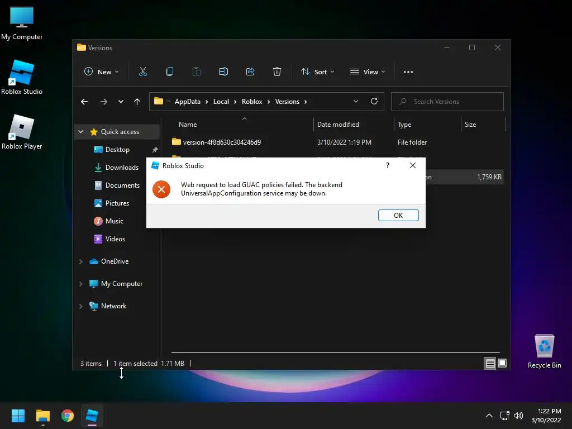
Task: Select OneDrive in the navigation pane
Action: tap(115, 261)
